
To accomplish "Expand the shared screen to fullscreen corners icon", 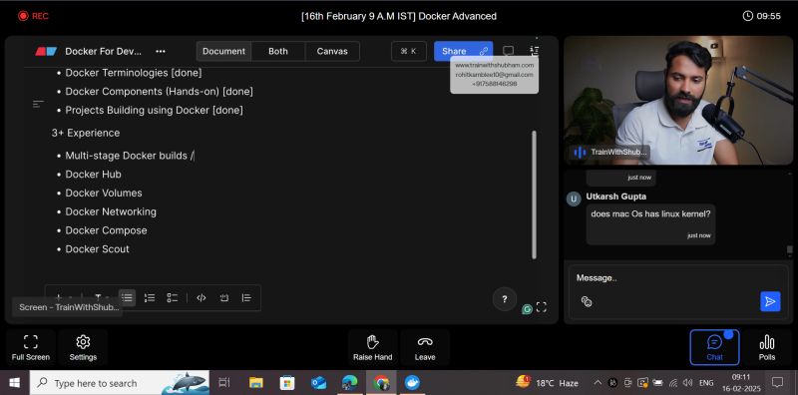I will 542,307.
